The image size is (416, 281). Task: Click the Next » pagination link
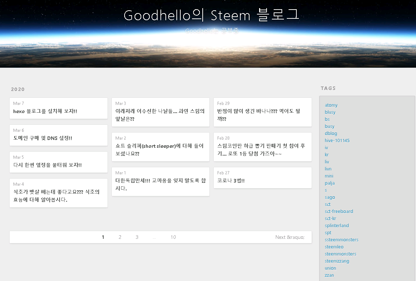pyautogui.click(x=290, y=237)
